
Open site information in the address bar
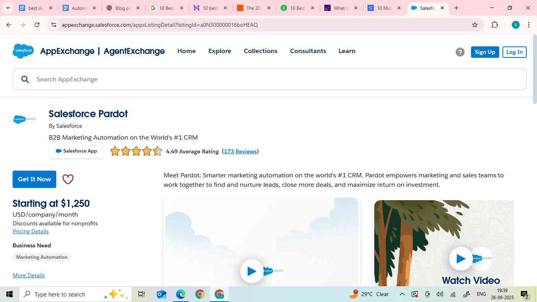tap(53, 24)
